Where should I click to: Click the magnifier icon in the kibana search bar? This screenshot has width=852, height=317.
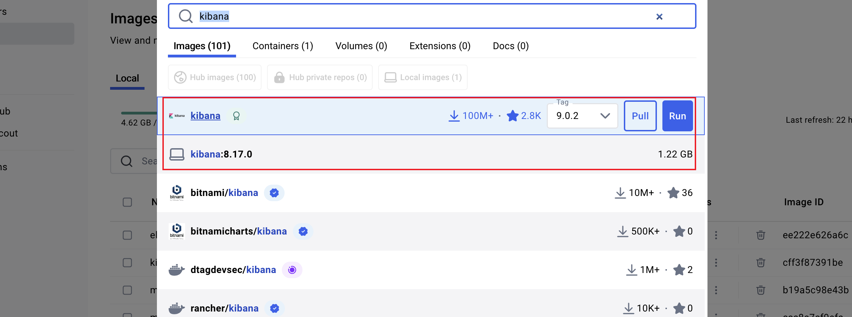pyautogui.click(x=186, y=16)
